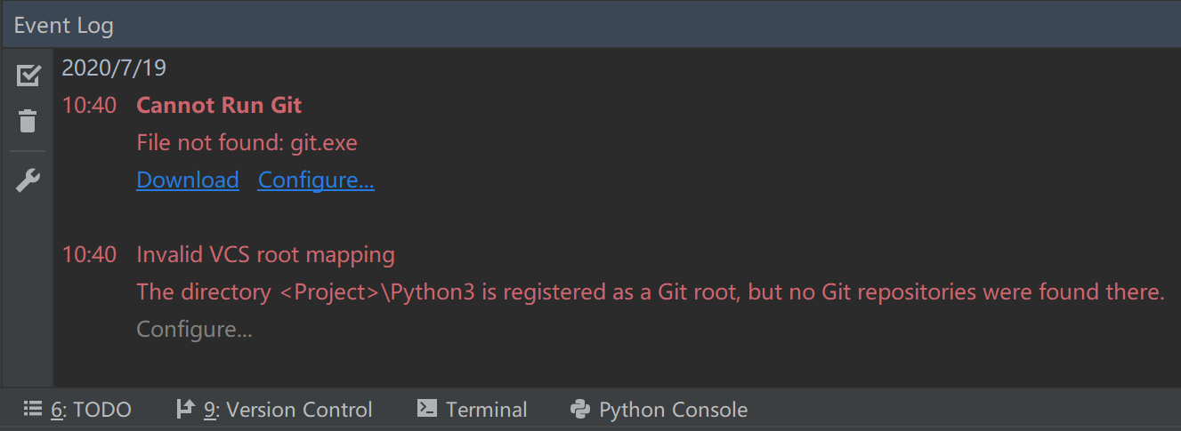The width and height of the screenshot is (1181, 431).
Task: Click gray Configure link under VCS mapping
Action: [x=194, y=330]
